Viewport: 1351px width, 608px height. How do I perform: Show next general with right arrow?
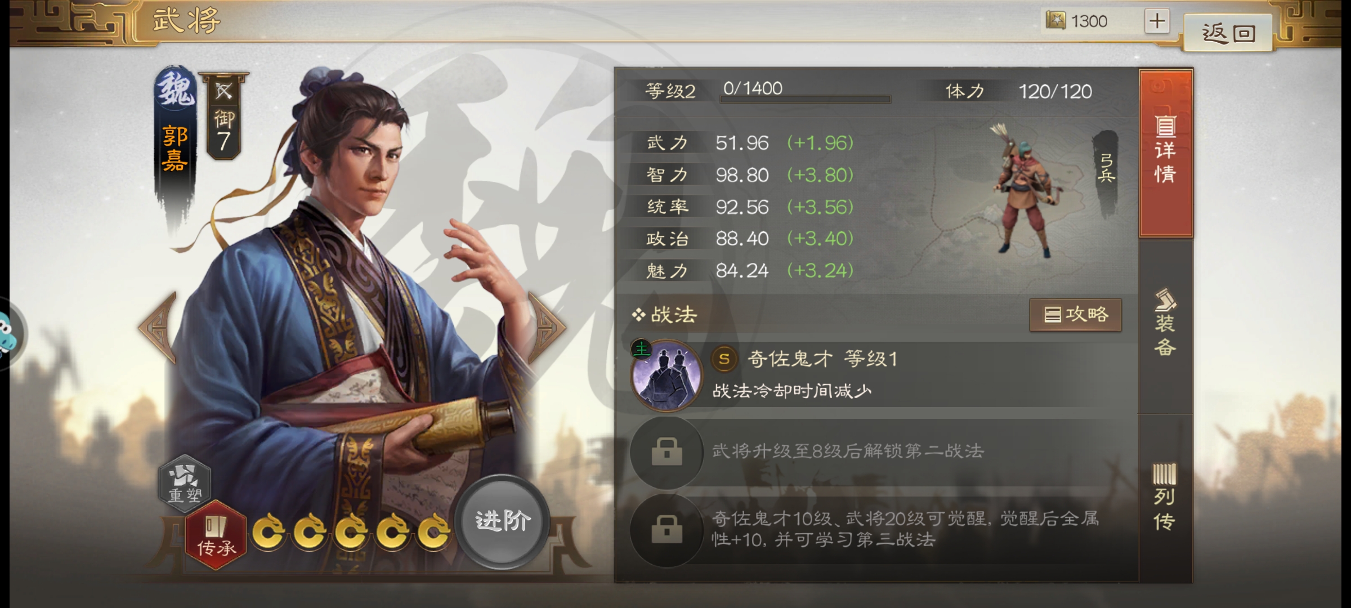coord(546,328)
